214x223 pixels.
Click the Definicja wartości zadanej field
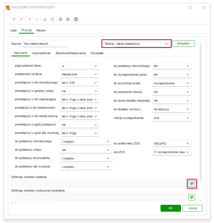click(99, 183)
